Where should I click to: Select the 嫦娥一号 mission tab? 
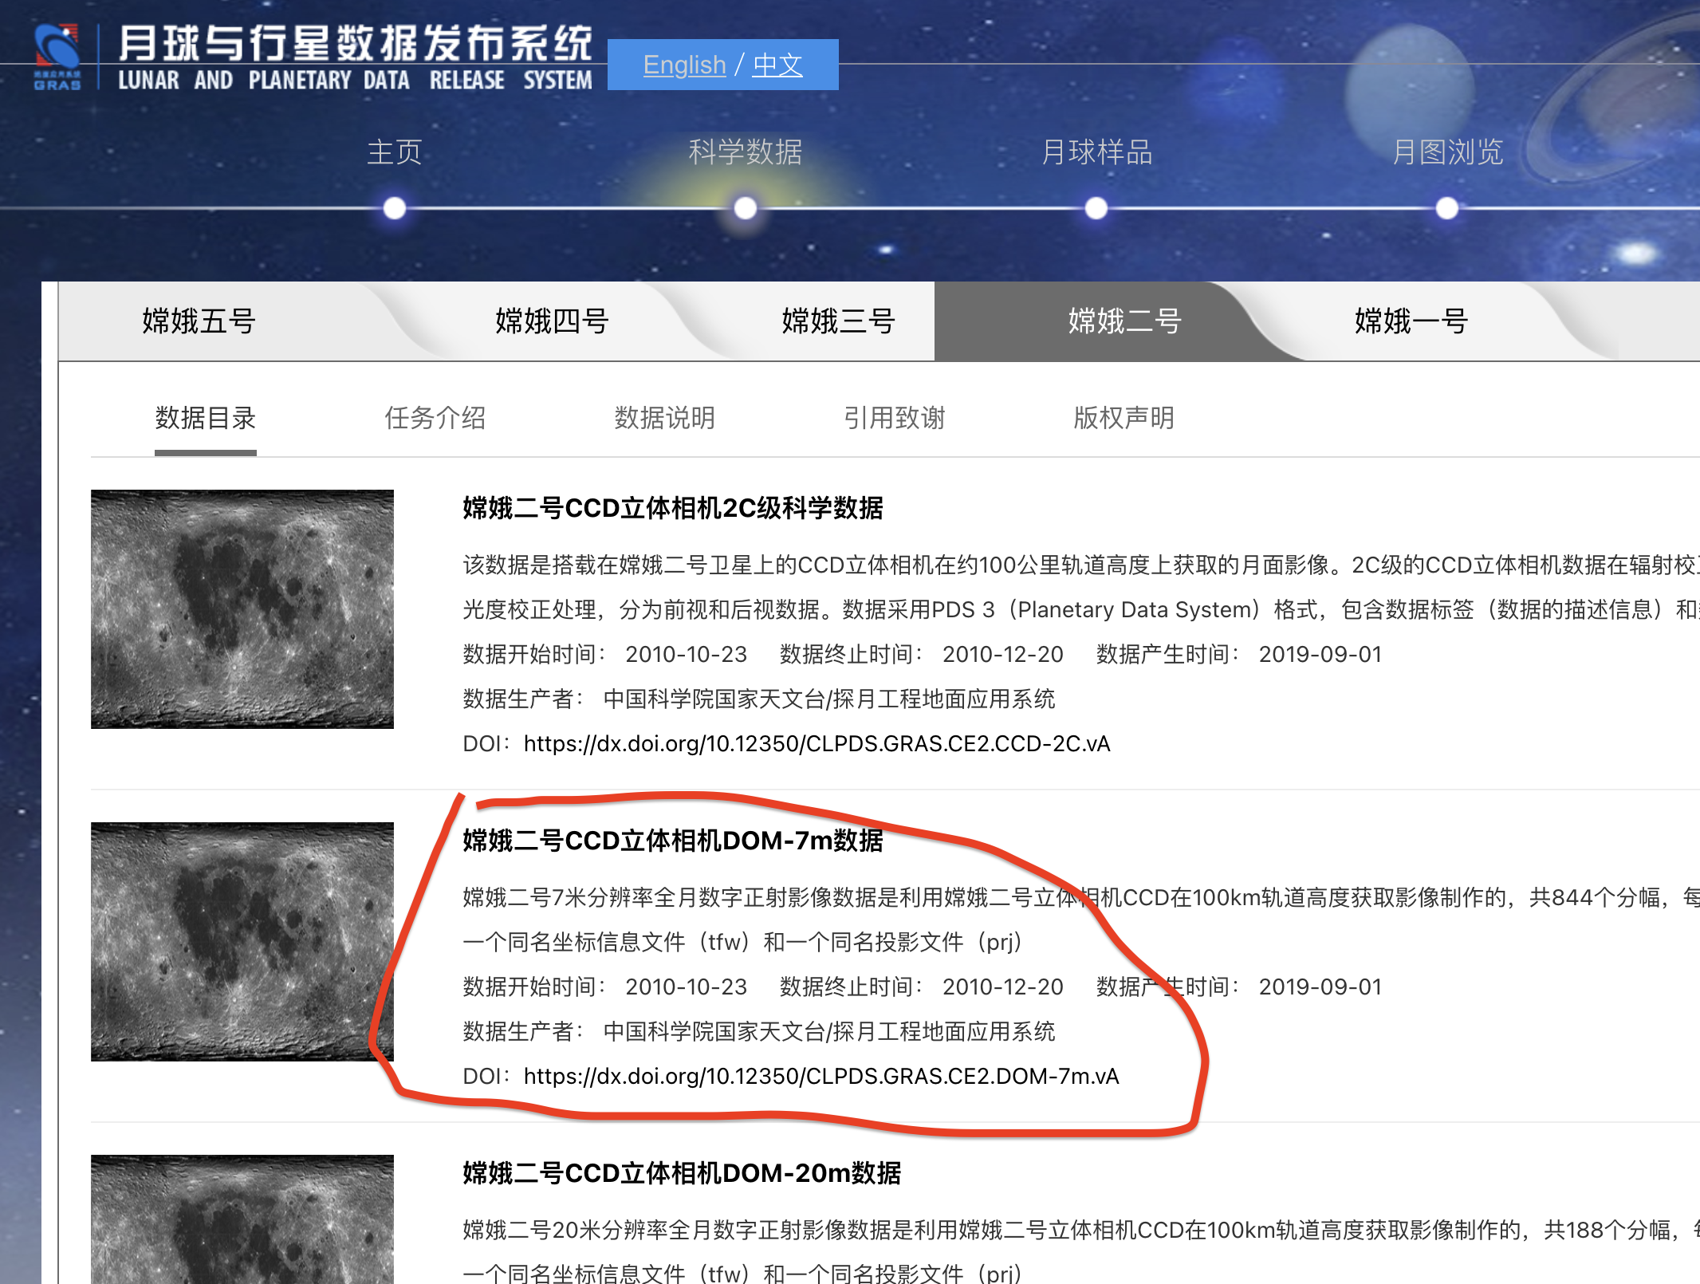(1411, 321)
